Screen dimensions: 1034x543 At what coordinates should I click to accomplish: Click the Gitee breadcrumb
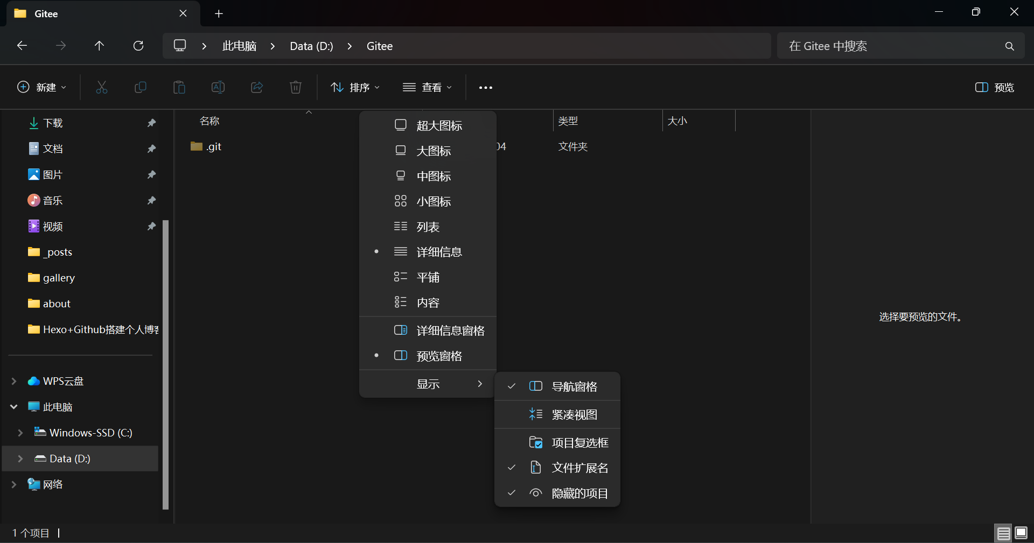380,46
